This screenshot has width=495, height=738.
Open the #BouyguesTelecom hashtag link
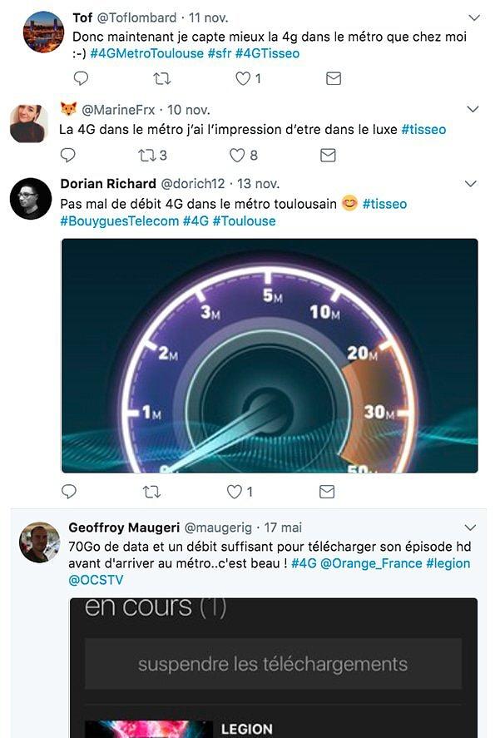coord(120,220)
